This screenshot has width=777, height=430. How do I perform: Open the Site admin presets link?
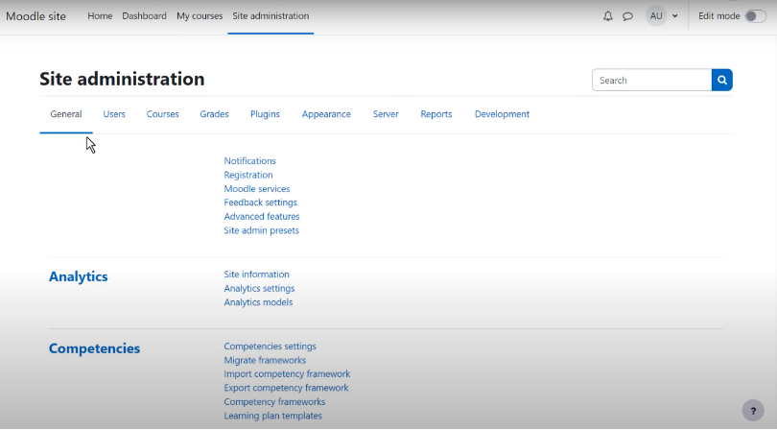point(261,230)
